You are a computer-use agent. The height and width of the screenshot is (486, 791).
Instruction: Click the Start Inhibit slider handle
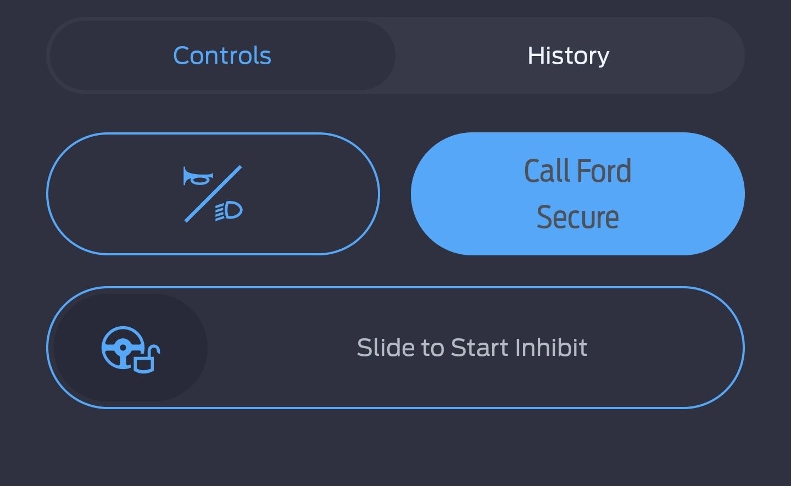click(x=131, y=348)
